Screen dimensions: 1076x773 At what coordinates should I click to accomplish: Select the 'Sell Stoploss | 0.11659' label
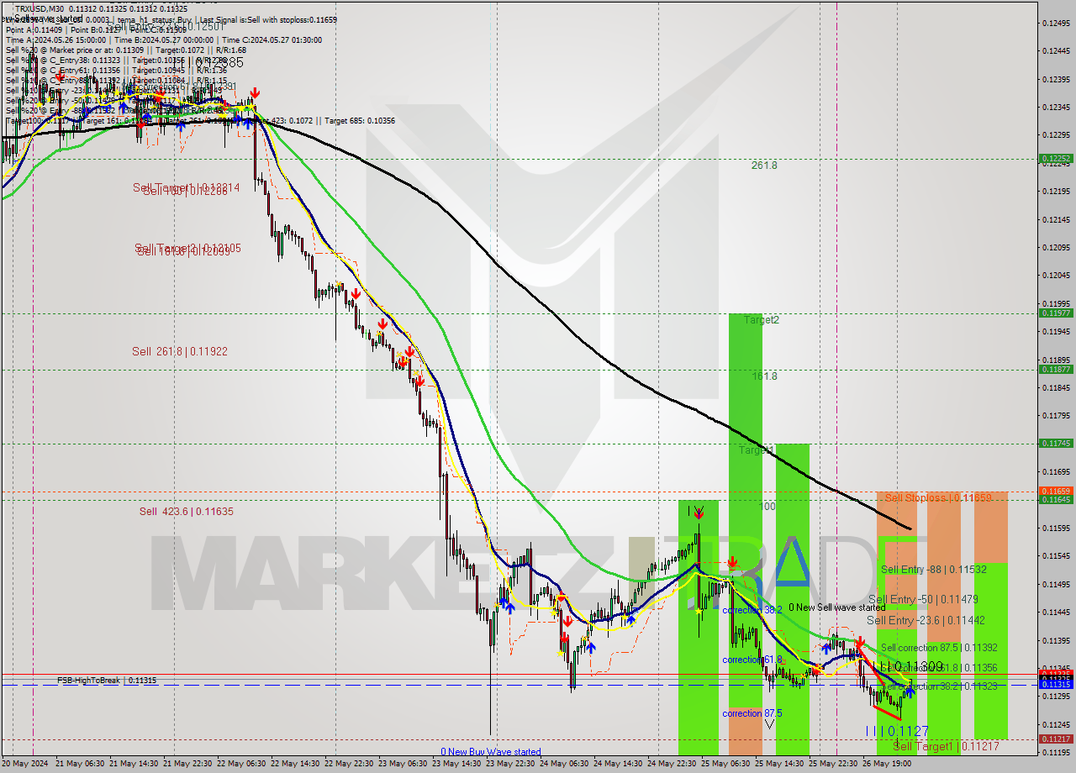click(938, 498)
